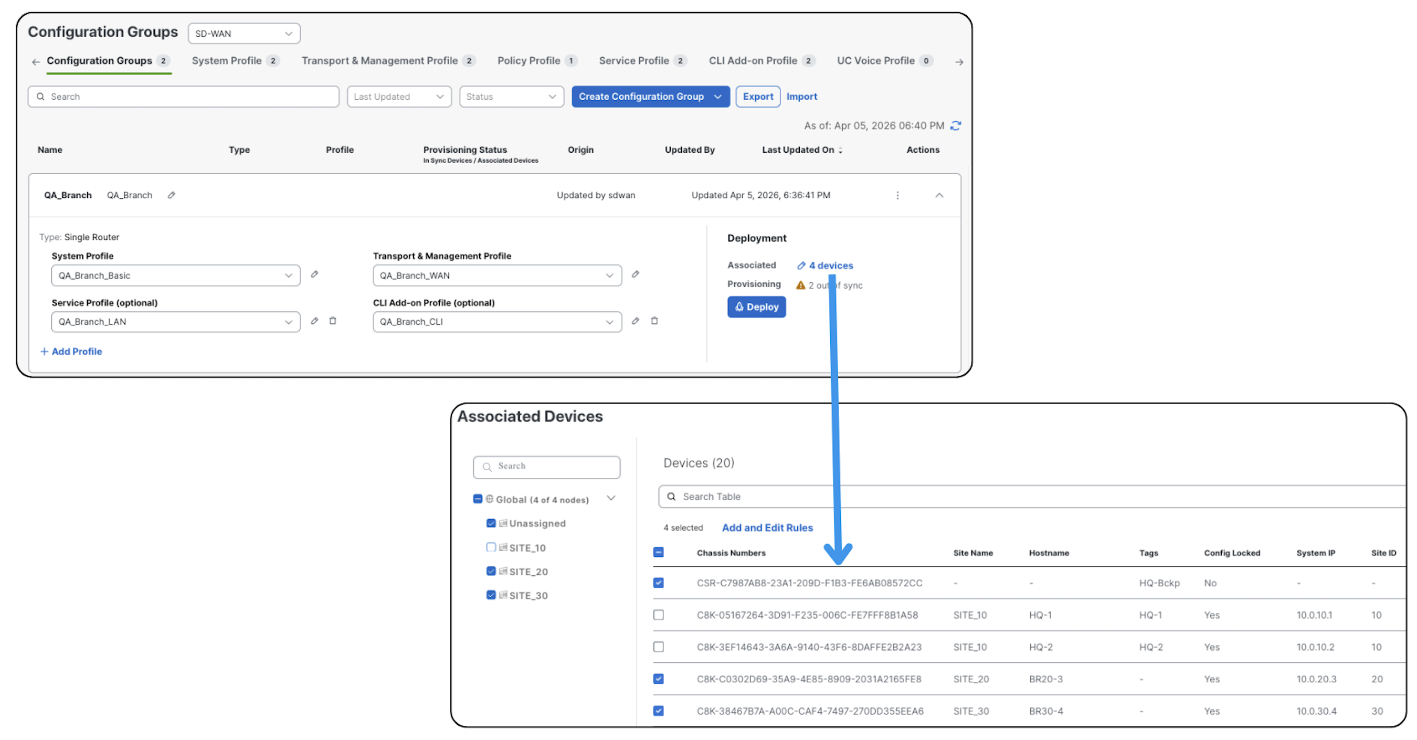The width and height of the screenshot is (1417, 740).
Task: Check the SITE_10 node checkbox
Action: [491, 547]
